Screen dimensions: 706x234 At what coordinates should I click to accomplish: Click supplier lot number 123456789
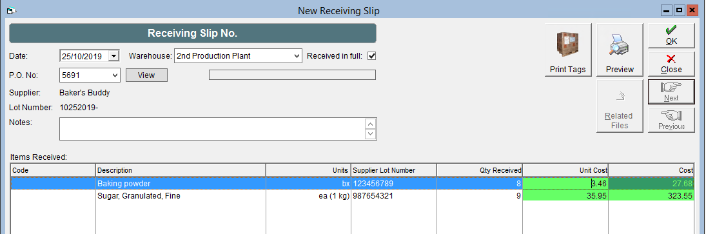(393, 184)
